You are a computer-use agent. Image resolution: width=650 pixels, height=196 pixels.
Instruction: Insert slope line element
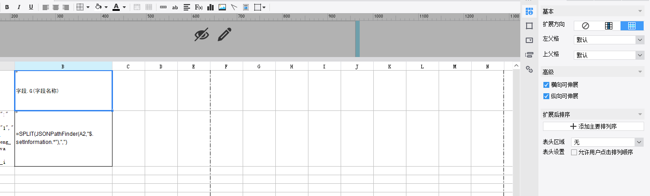[x=234, y=7]
